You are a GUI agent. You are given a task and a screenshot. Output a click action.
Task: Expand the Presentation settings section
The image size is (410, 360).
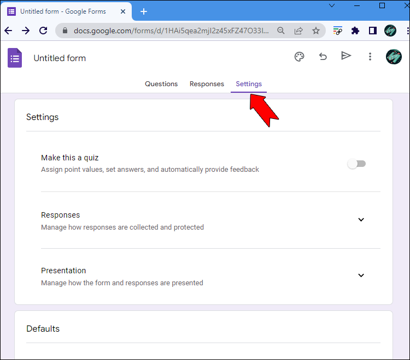click(361, 275)
